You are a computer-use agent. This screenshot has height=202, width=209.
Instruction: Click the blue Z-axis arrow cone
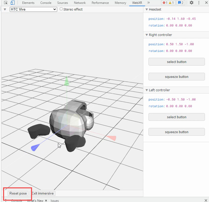(35, 148)
